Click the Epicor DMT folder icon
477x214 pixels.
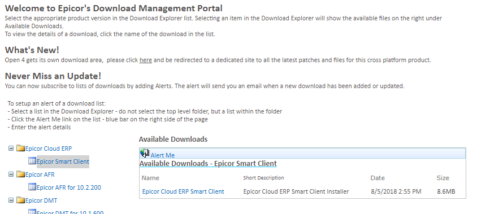[x=21, y=200]
